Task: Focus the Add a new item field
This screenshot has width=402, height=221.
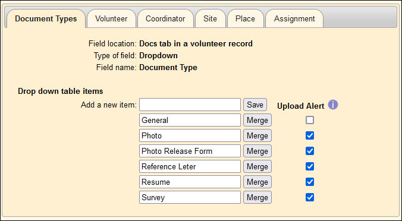Action: (190, 105)
